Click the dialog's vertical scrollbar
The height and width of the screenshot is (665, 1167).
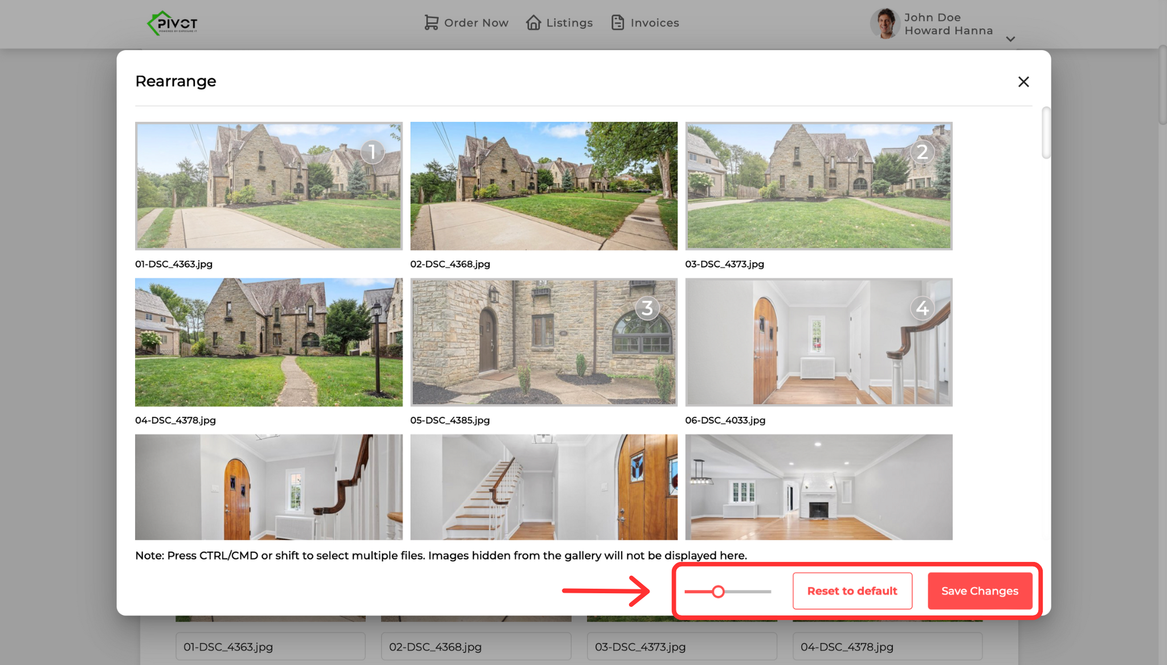(x=1046, y=133)
